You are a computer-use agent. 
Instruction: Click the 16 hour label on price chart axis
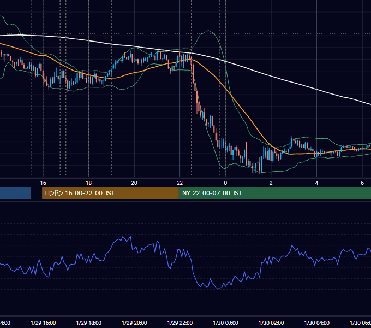[x=43, y=183]
